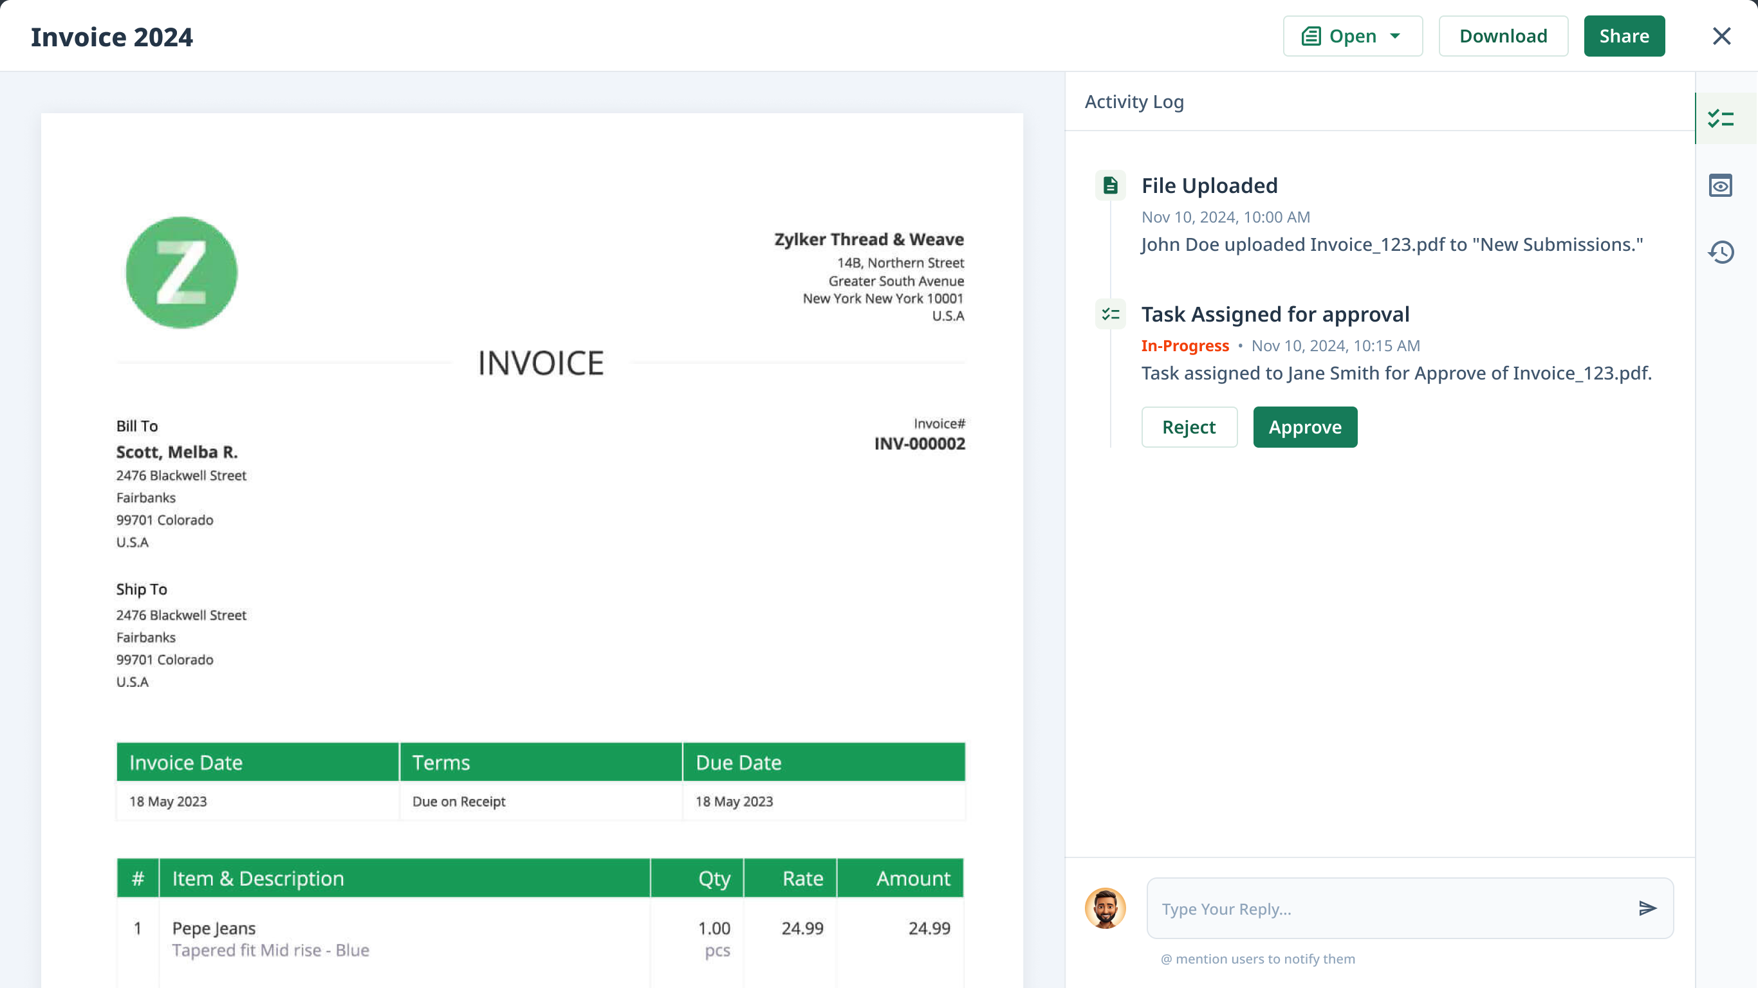Click the In-Progress status label
This screenshot has height=988, width=1758.
1184,346
